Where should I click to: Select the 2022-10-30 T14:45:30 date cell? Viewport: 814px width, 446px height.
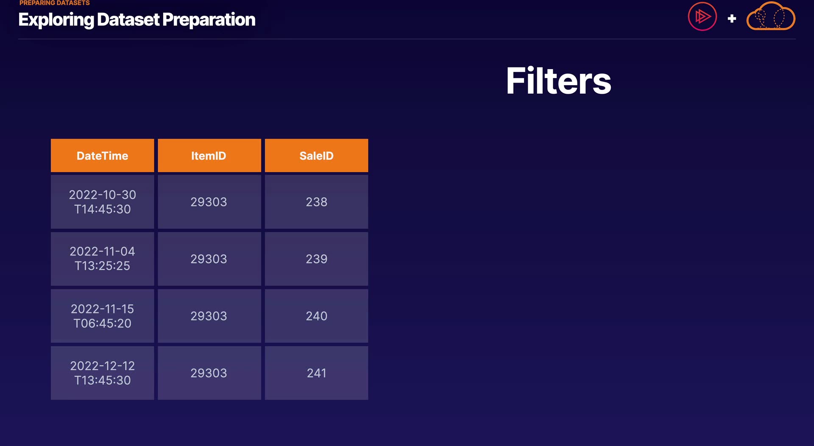coord(102,202)
